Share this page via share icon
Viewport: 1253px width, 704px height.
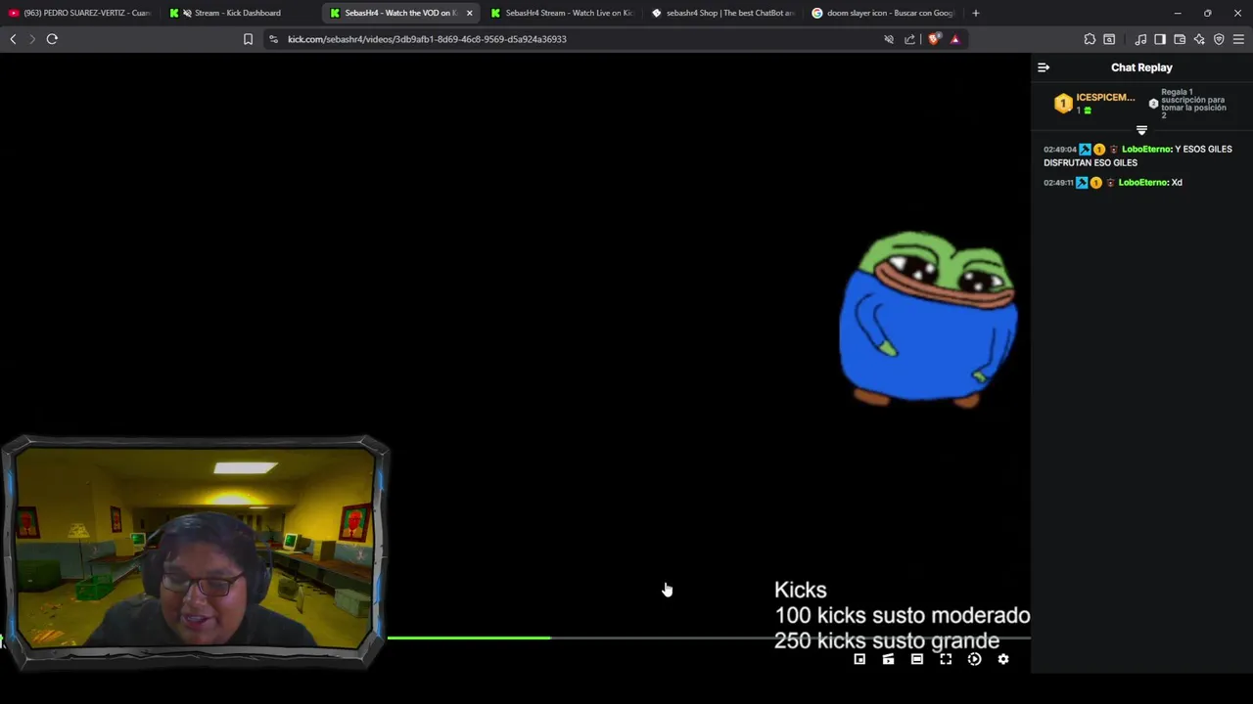(x=909, y=39)
